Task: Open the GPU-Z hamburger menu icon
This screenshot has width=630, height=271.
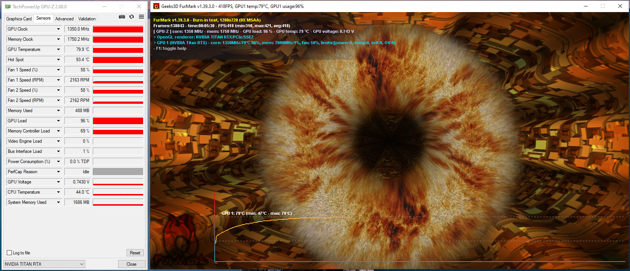Action: [x=141, y=17]
